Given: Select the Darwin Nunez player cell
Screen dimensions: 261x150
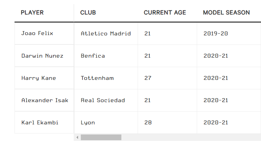Looking at the screenshot, I should pyautogui.click(x=42, y=56).
